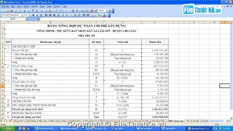Click the first sheet tab scroll arrow
Screen dimensions: 233x131
coord(1,121)
